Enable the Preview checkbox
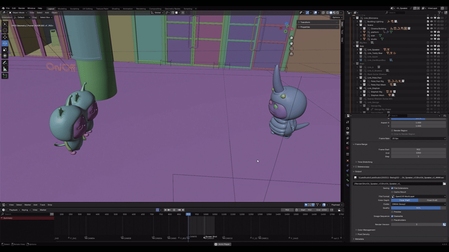Viewport: 449px width, 252px height. [x=392, y=212]
